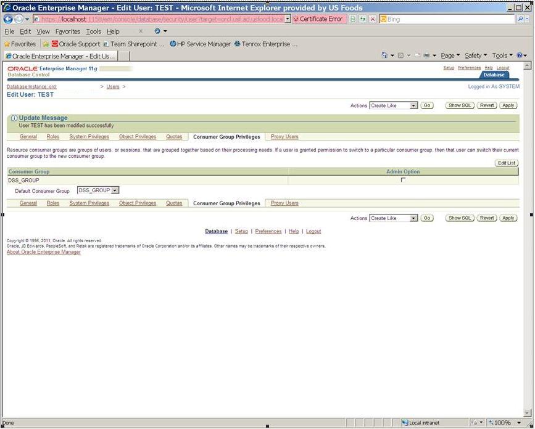Screen dimensions: 535x429
Task: Open the View menu
Action: [x=43, y=31]
